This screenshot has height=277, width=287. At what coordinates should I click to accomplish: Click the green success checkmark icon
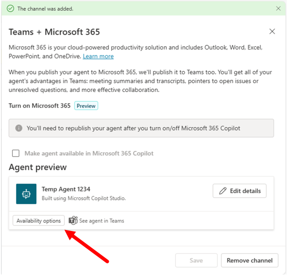(x=10, y=8)
